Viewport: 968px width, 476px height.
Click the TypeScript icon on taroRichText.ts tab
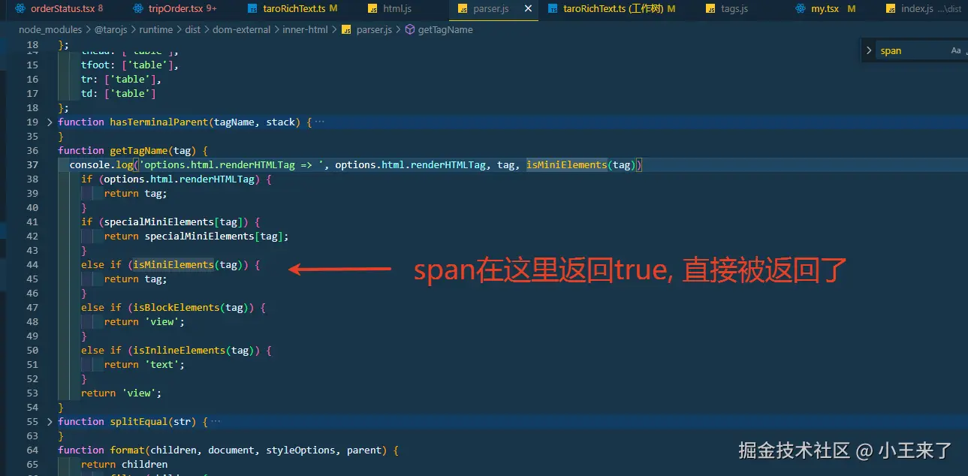(x=253, y=9)
